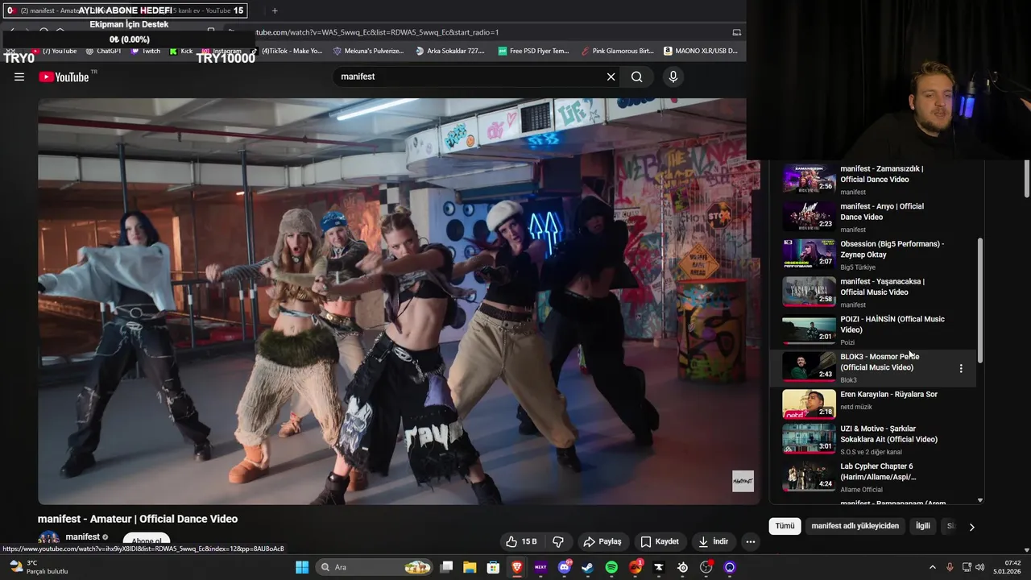Image resolution: width=1031 pixels, height=580 pixels.
Task: Open the Free PSD Flyer Tem... bookmark
Action: click(534, 51)
